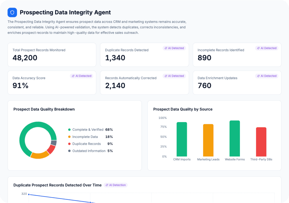This screenshot has height=203, width=289.
Task: Click the Marketing Leads orange bar
Action: click(x=208, y=141)
